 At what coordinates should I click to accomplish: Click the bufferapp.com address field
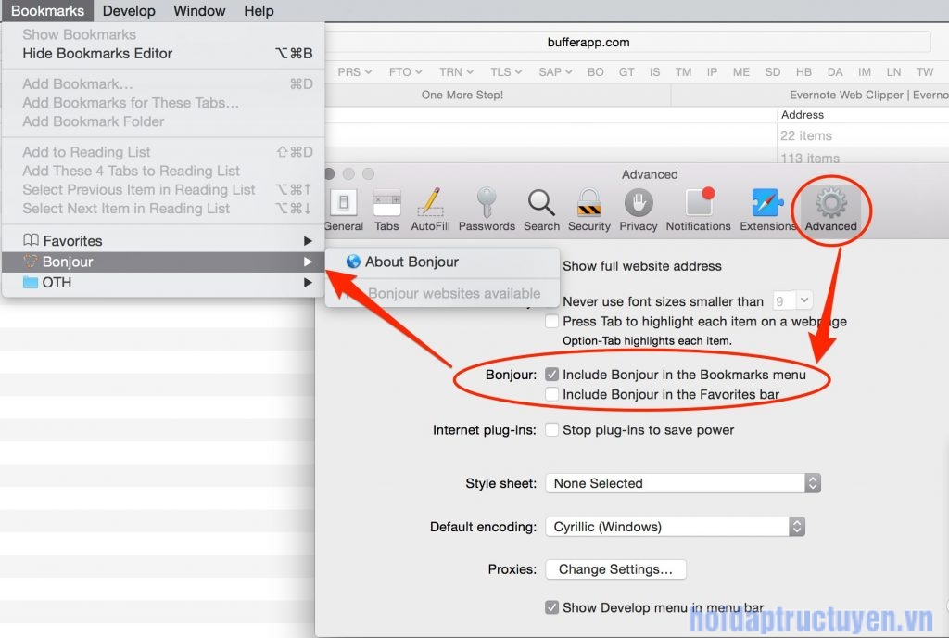tap(588, 42)
